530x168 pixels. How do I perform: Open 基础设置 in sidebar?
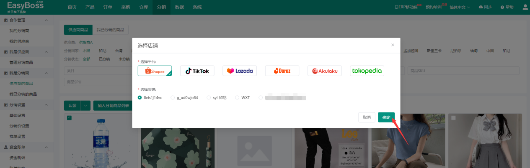tap(17, 115)
